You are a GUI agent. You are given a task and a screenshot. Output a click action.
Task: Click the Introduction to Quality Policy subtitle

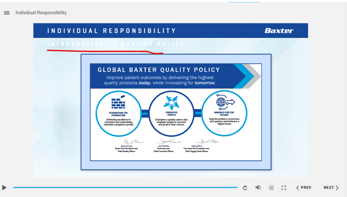tap(116, 44)
